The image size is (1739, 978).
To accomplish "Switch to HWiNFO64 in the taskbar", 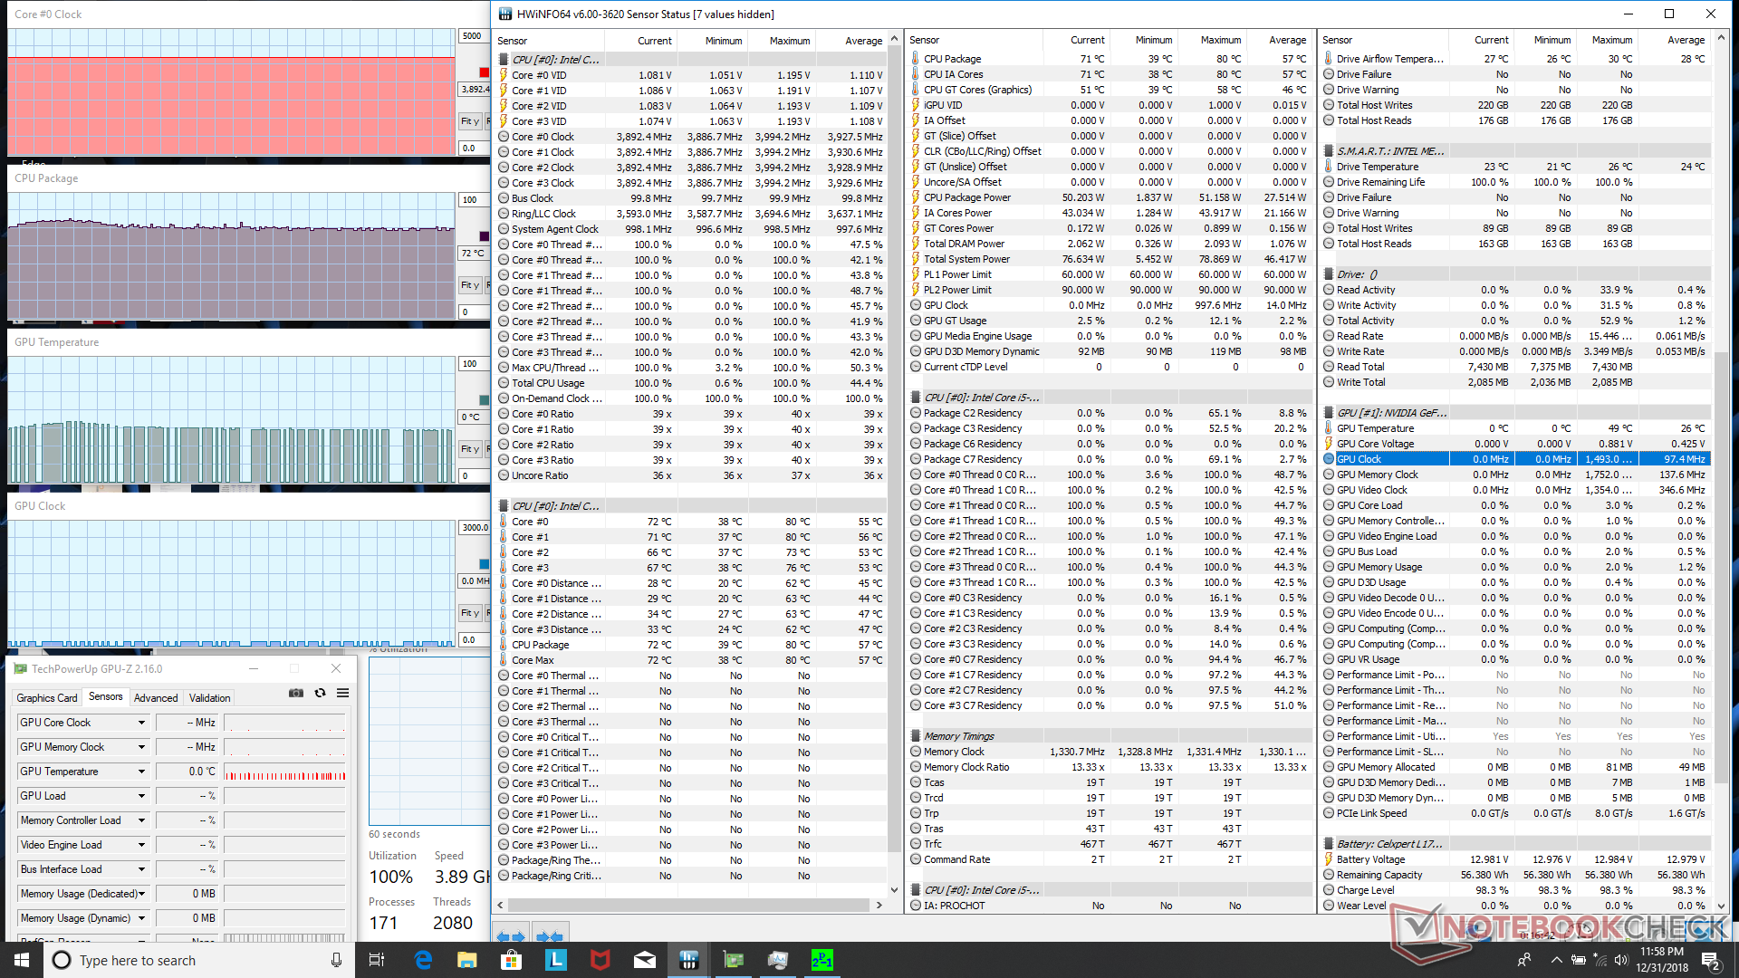I will coord(688,960).
